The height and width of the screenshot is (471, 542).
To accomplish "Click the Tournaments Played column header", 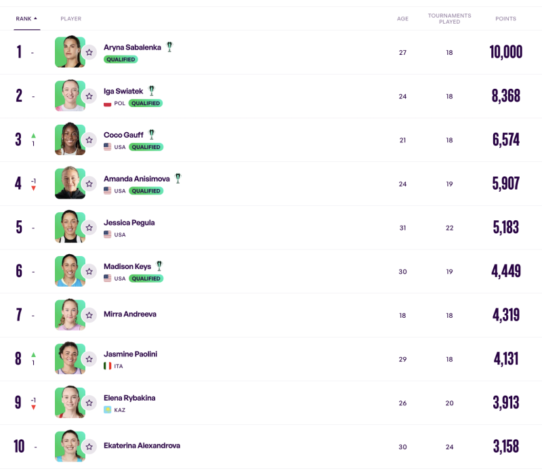I will (x=449, y=19).
